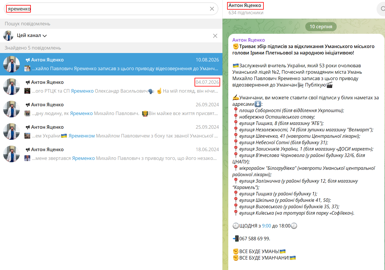Click the "ВСЕ БУДЕ УМАНЬ!" line in the message
This screenshot has width=385, height=270.
(259, 252)
